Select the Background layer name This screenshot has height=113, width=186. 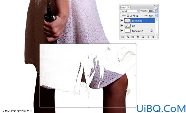(137, 31)
